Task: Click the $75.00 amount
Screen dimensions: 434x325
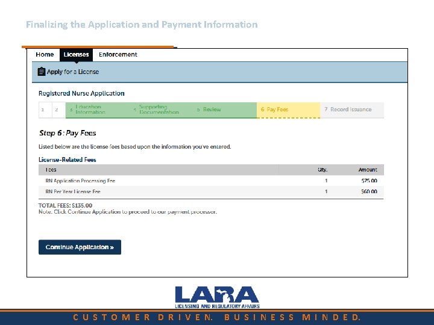Action: pos(370,181)
